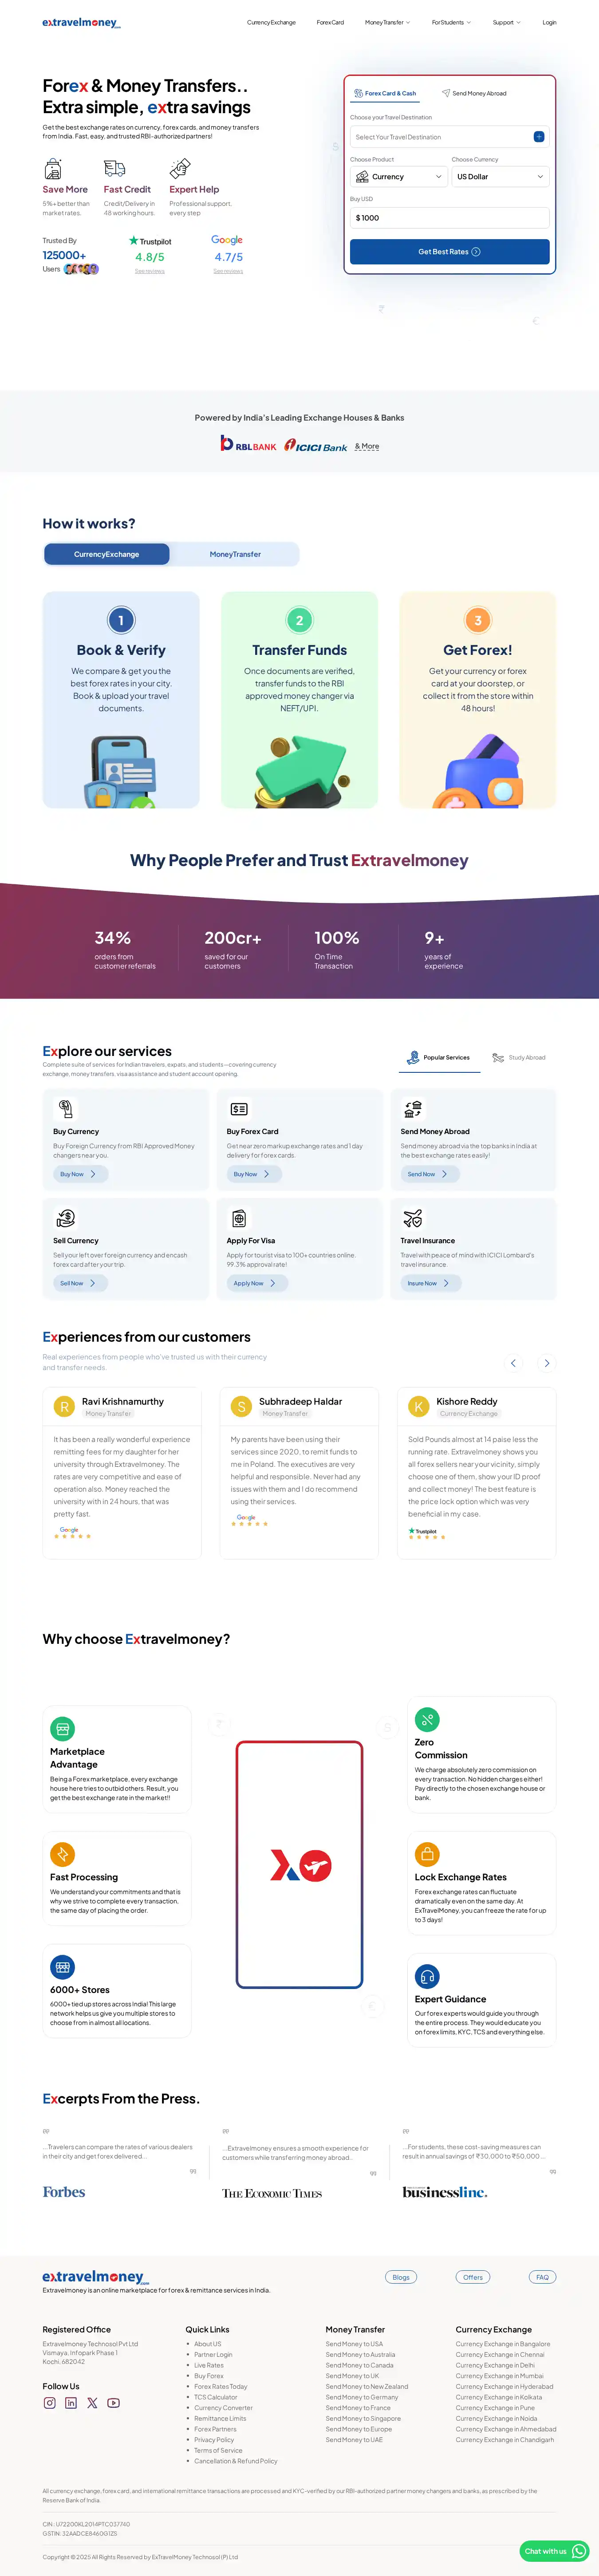
Task: Expand the Choose Product Currency dropdown
Action: 397,177
